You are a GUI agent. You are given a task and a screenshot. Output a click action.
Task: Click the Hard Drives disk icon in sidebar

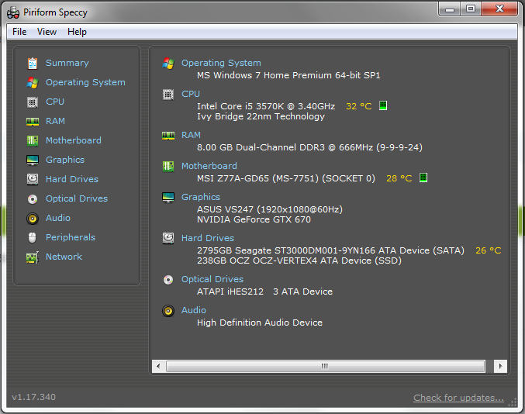coord(33,179)
